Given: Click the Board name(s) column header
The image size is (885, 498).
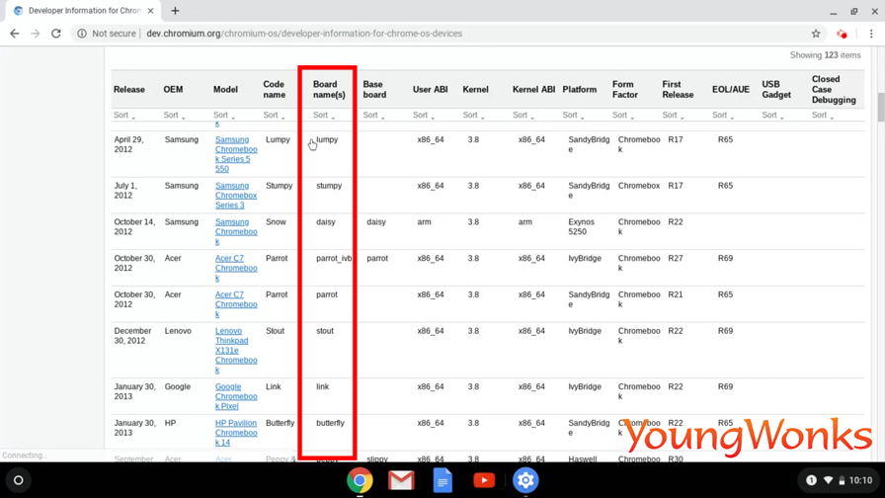Looking at the screenshot, I should click(329, 89).
